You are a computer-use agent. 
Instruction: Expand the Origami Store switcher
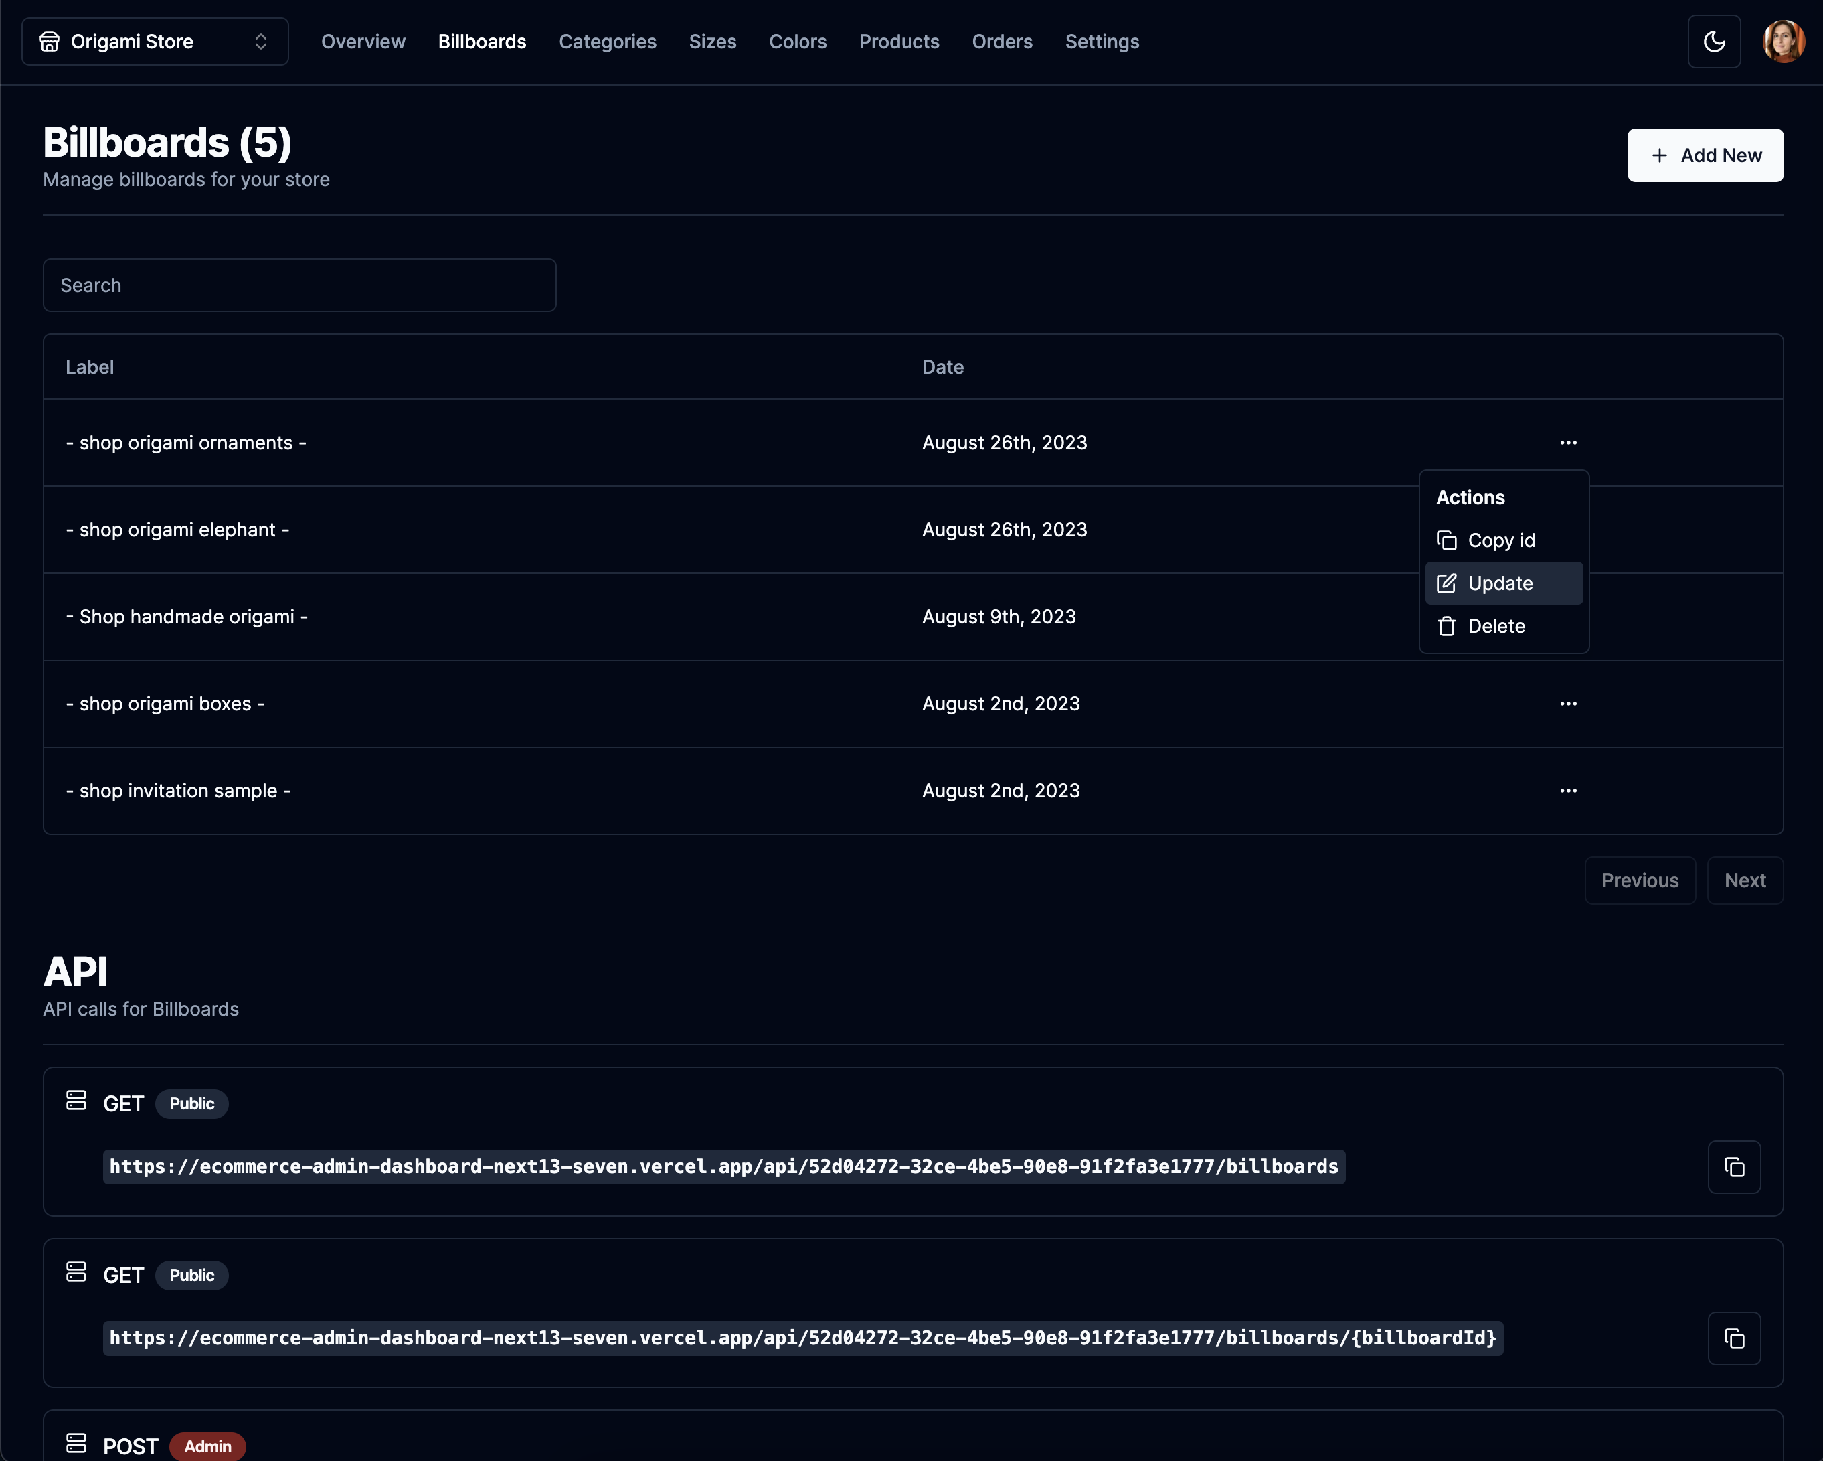[155, 42]
